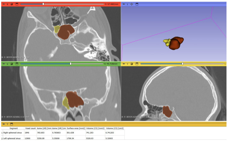Click the pin icon in Yellow slice view
This screenshot has width=228, height=141.
[x=124, y=64]
